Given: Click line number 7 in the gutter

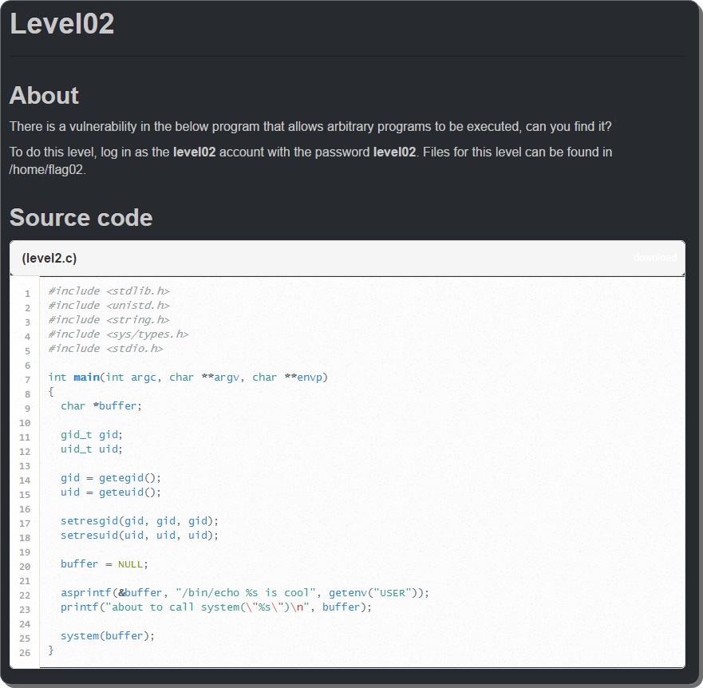Looking at the screenshot, I should click(x=27, y=380).
